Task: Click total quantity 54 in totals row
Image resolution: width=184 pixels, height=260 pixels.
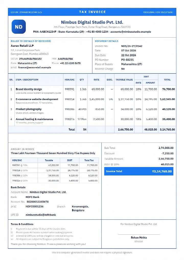Action: coord(85,129)
